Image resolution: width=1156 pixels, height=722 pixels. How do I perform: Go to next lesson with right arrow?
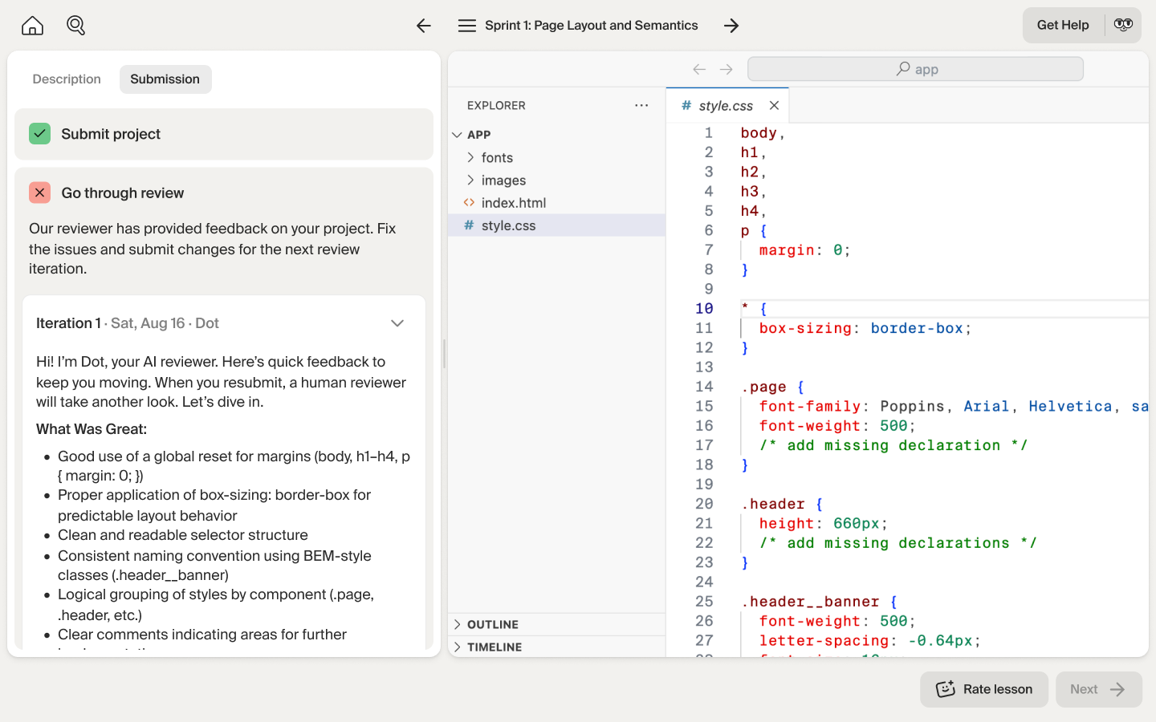pyautogui.click(x=731, y=26)
